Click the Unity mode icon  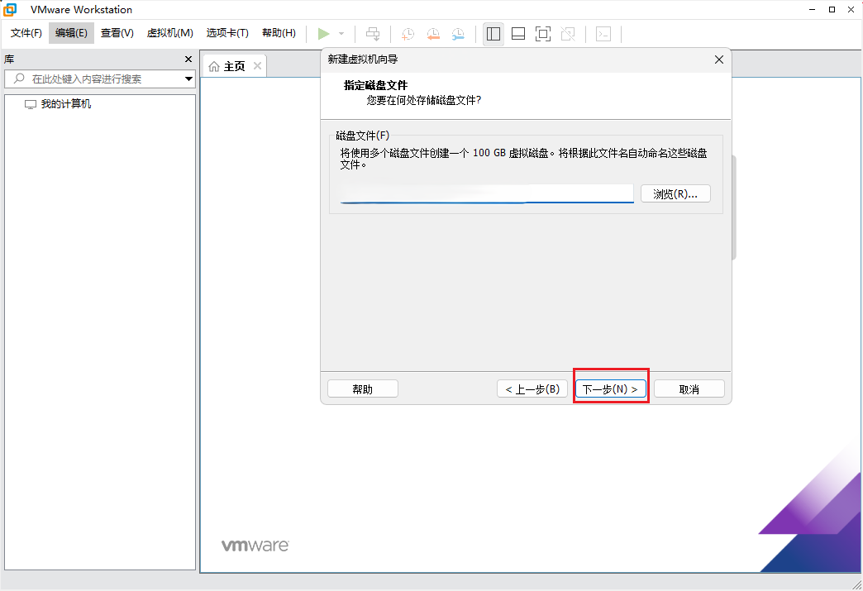point(568,34)
